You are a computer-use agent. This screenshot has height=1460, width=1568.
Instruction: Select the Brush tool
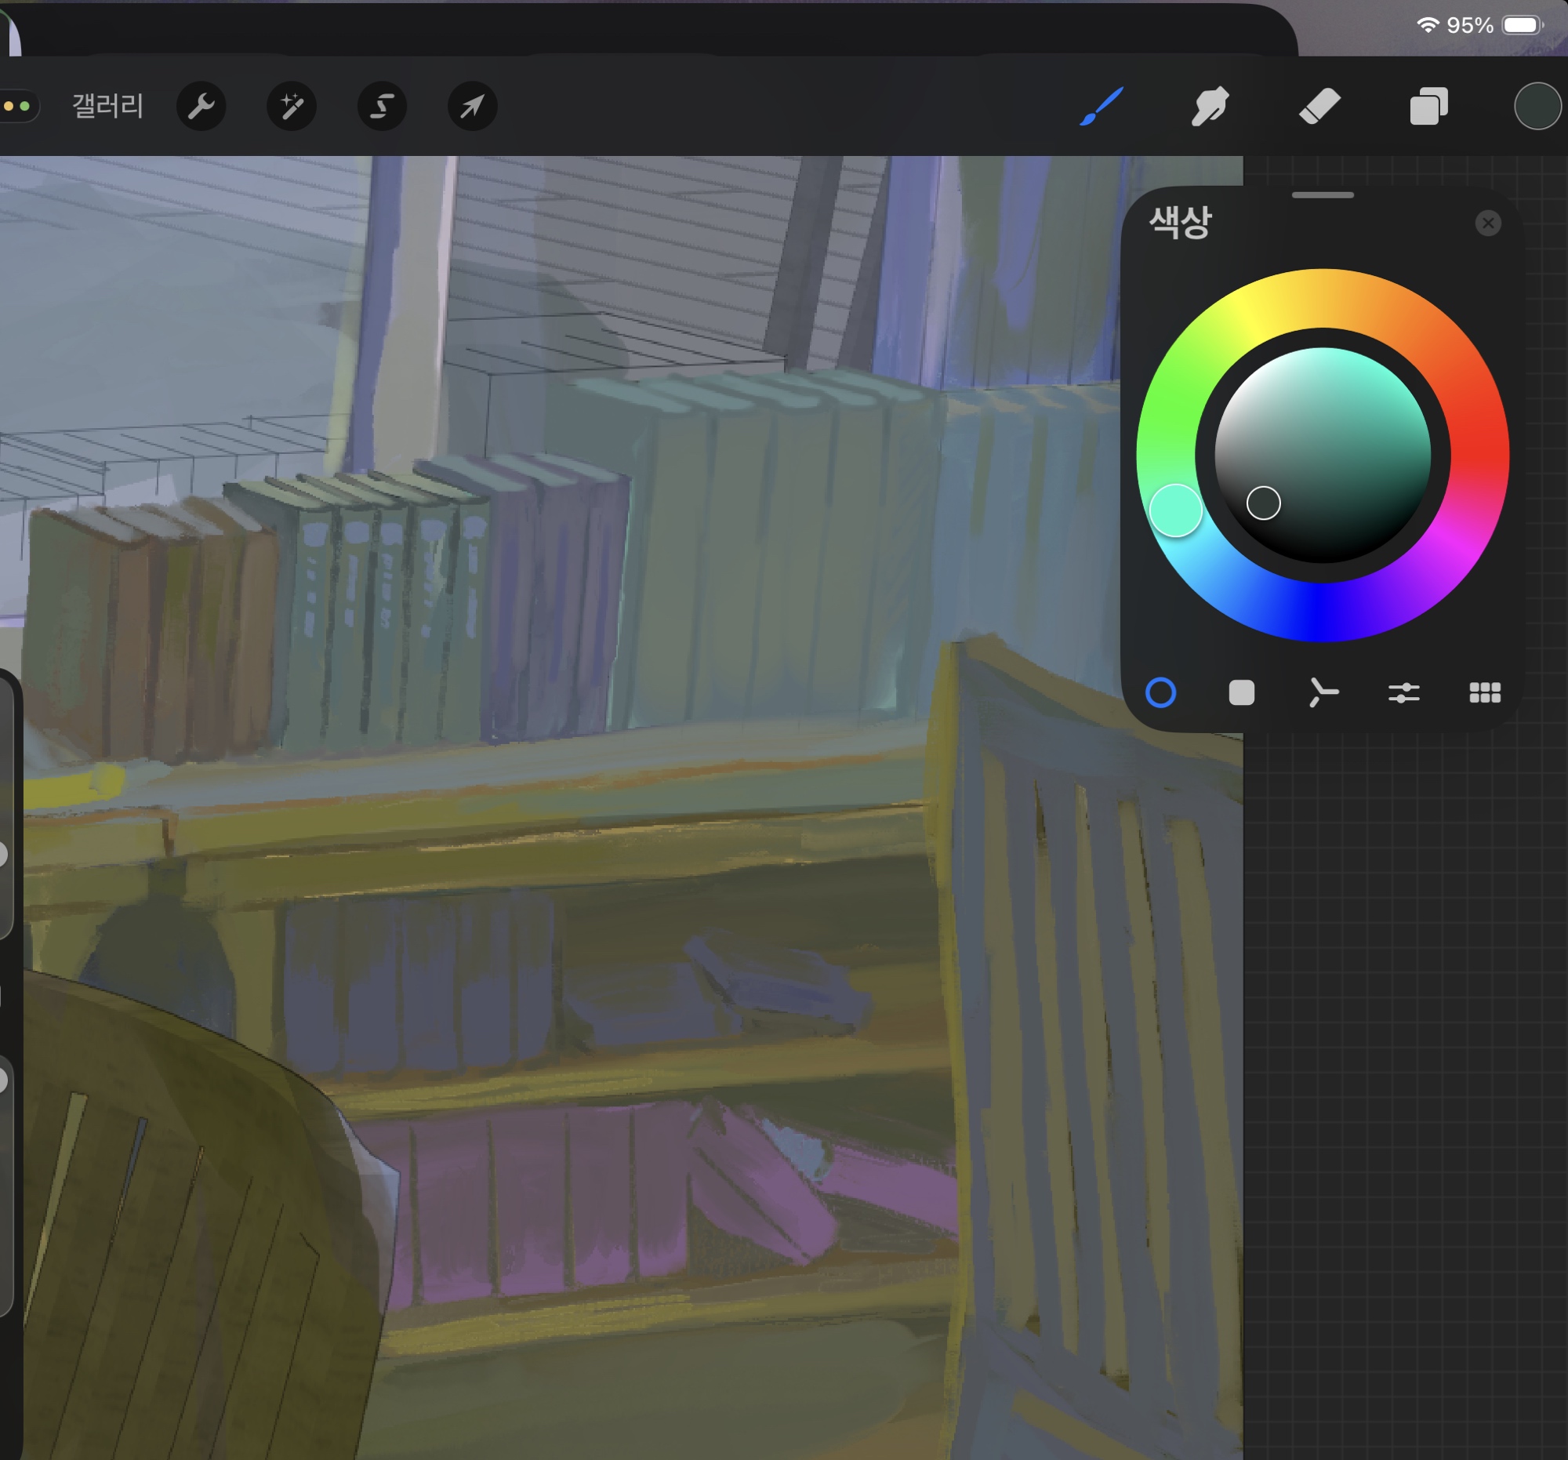point(1101,106)
